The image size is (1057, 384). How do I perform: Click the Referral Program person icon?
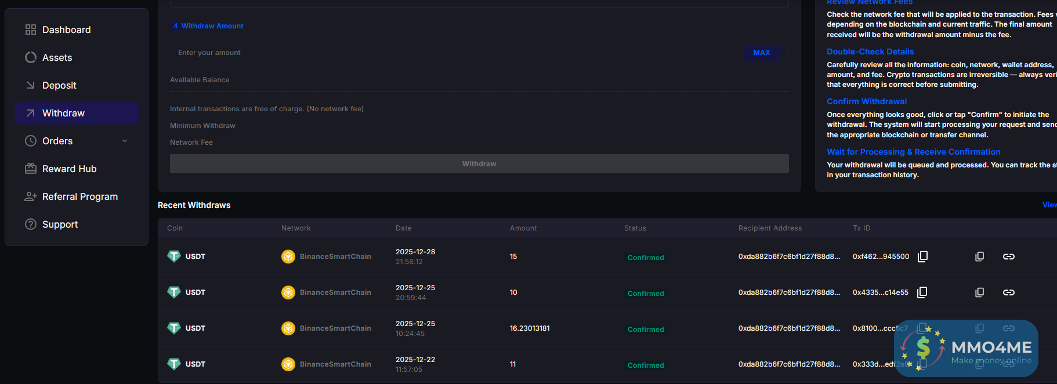point(31,196)
